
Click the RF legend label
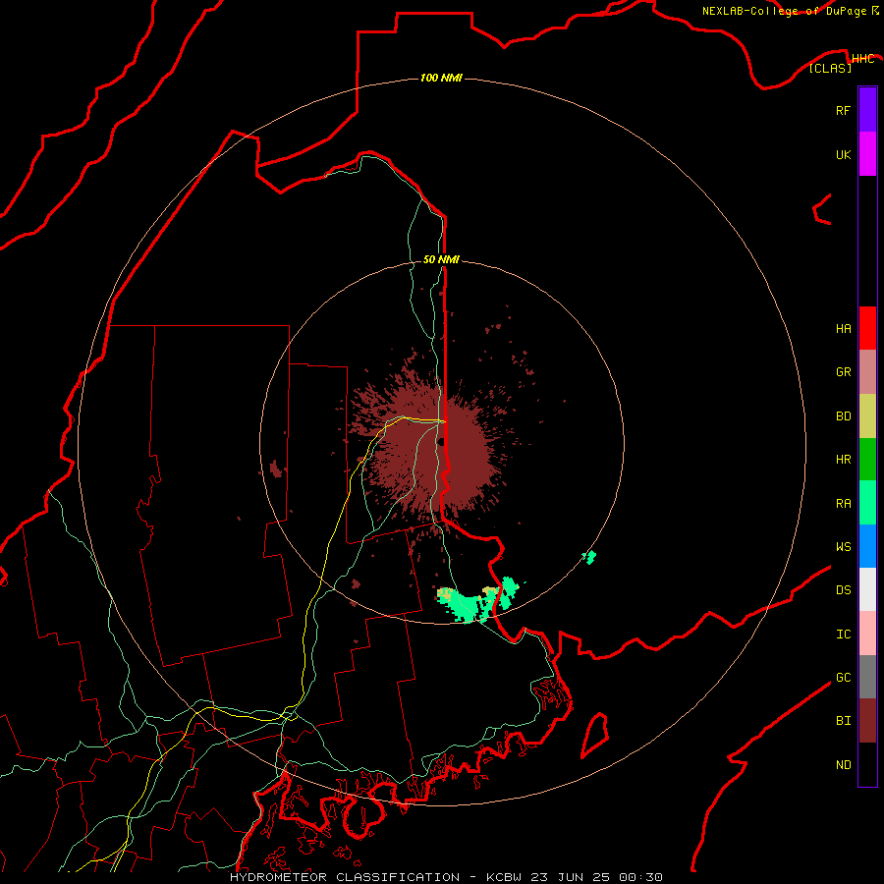click(x=843, y=110)
